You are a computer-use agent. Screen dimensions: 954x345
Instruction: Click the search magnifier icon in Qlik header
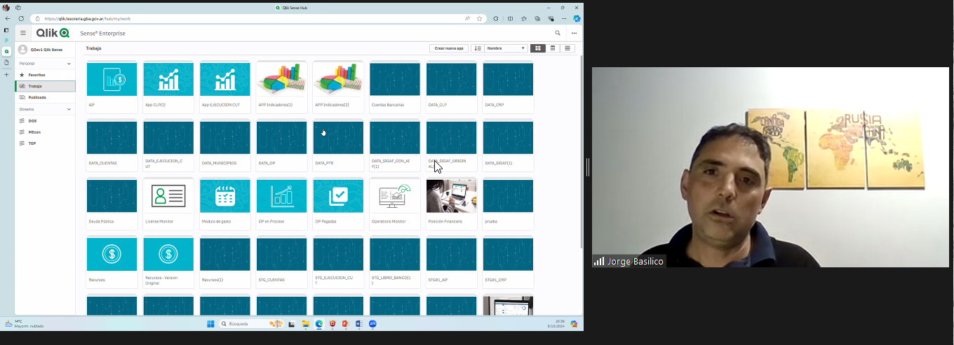[558, 33]
